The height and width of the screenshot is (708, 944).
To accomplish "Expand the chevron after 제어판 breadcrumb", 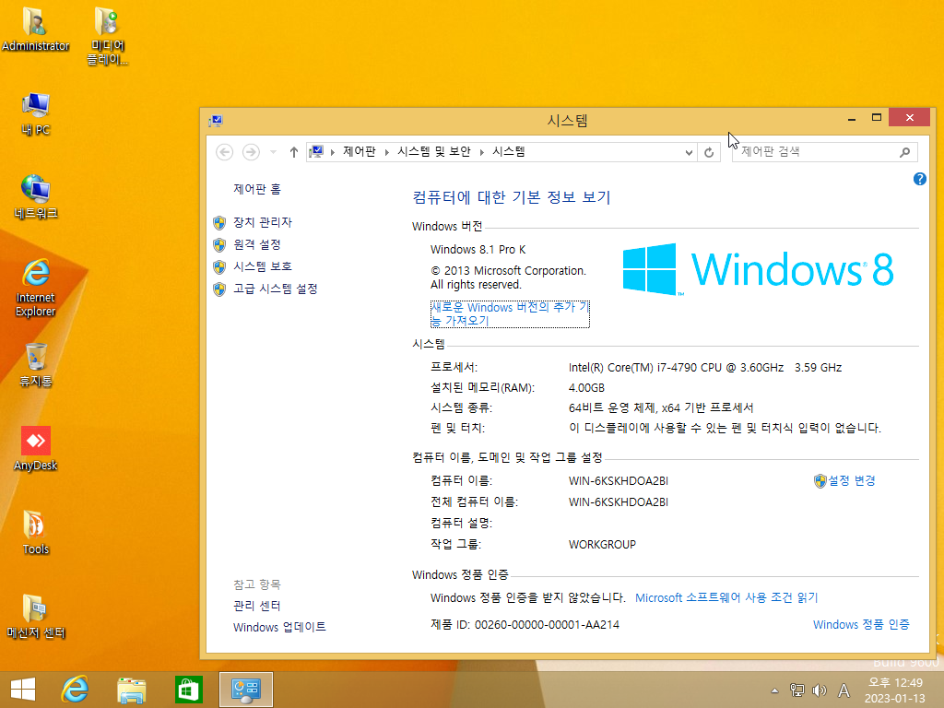I will point(386,152).
